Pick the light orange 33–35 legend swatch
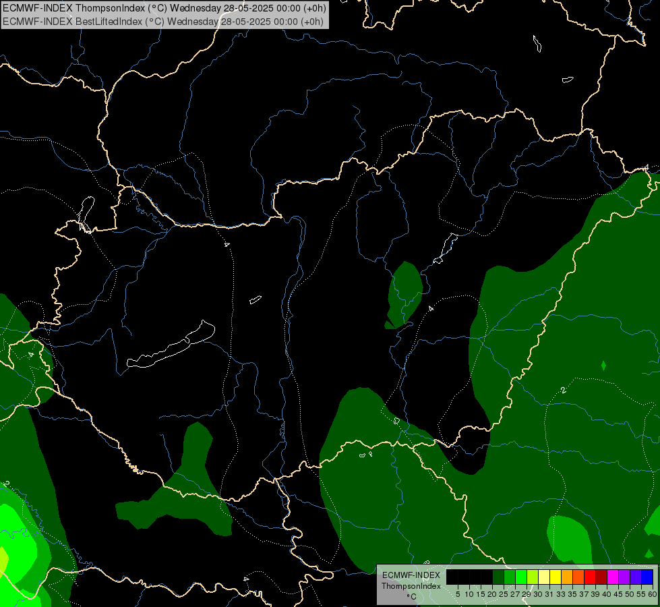Screen dimensions: 660x607 567,577
